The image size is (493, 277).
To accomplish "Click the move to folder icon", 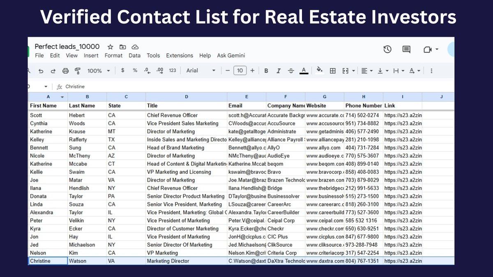I will coord(122,47).
